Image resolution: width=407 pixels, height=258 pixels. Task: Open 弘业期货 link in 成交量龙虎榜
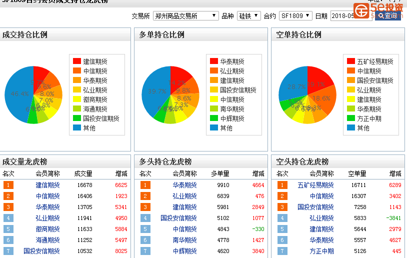[48, 218]
